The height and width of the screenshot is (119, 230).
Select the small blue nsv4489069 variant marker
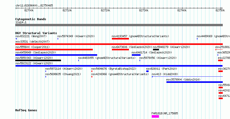[x=197, y=39]
